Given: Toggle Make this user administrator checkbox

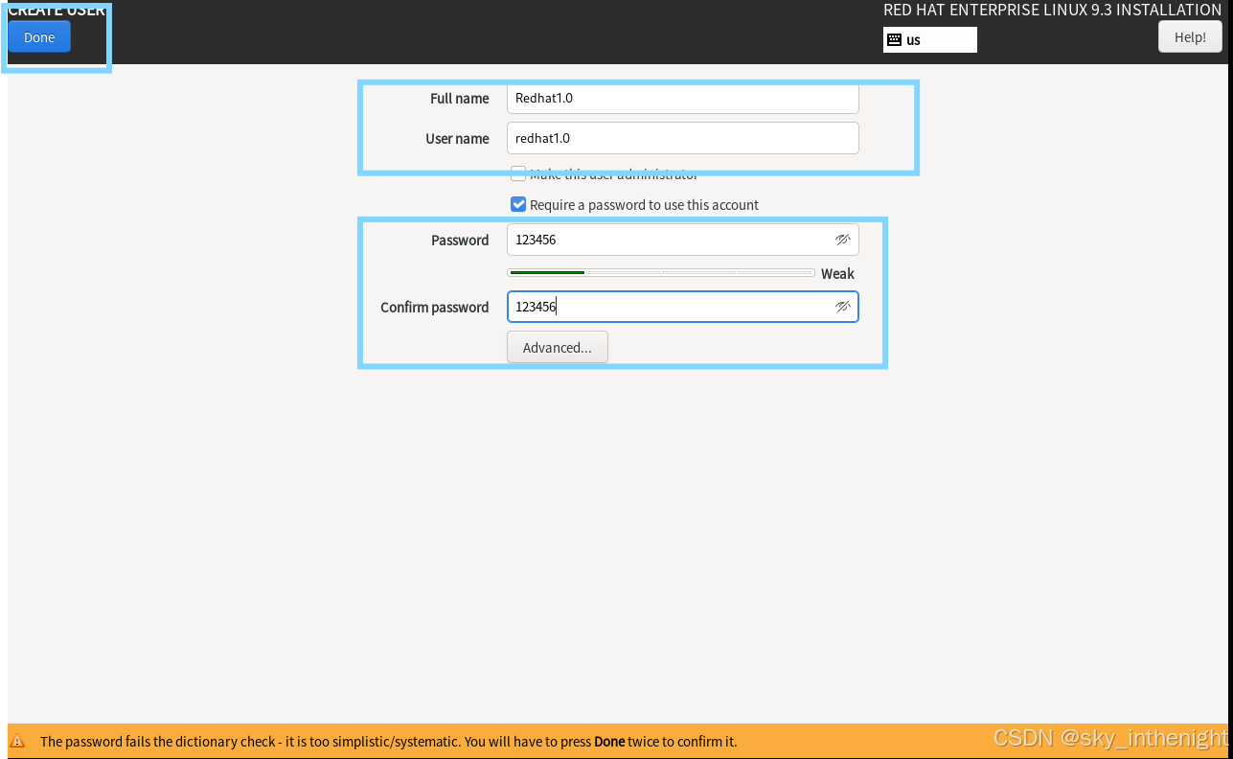Looking at the screenshot, I should (518, 174).
